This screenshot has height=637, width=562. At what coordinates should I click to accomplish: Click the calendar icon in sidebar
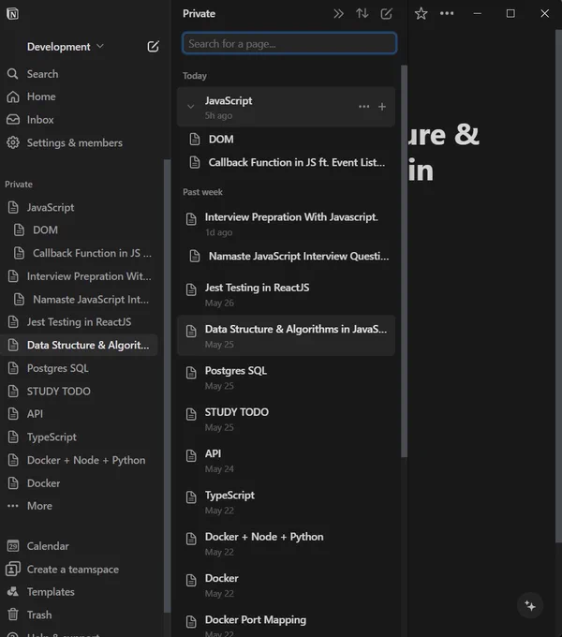tap(13, 546)
